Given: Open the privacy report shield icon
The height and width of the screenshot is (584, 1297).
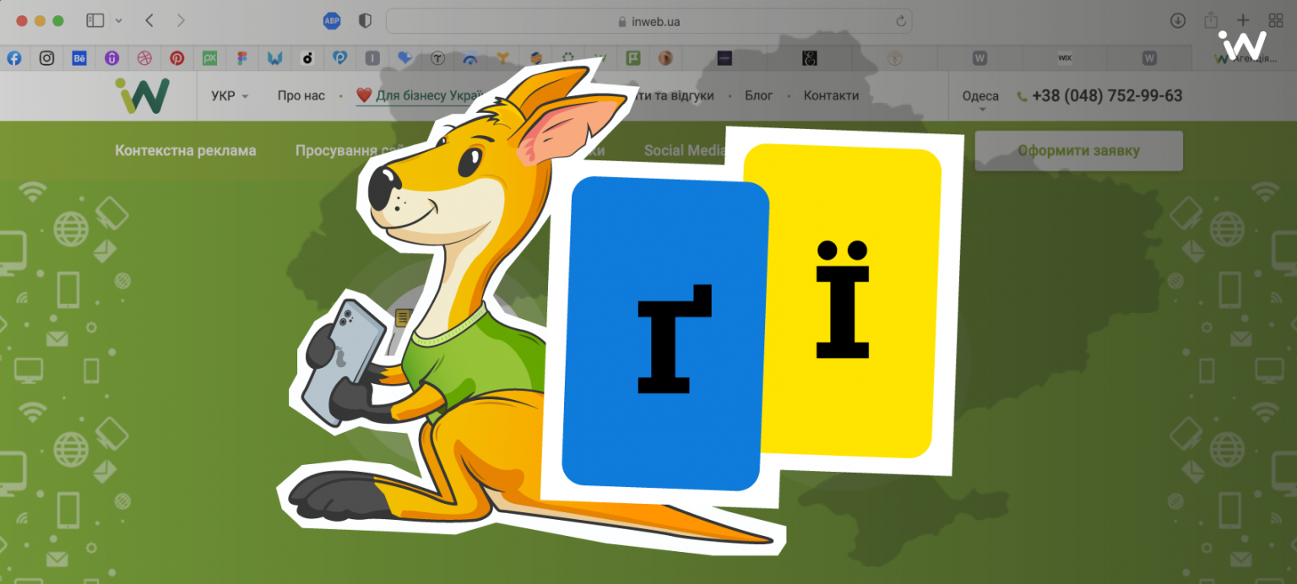Looking at the screenshot, I should coord(365,20).
